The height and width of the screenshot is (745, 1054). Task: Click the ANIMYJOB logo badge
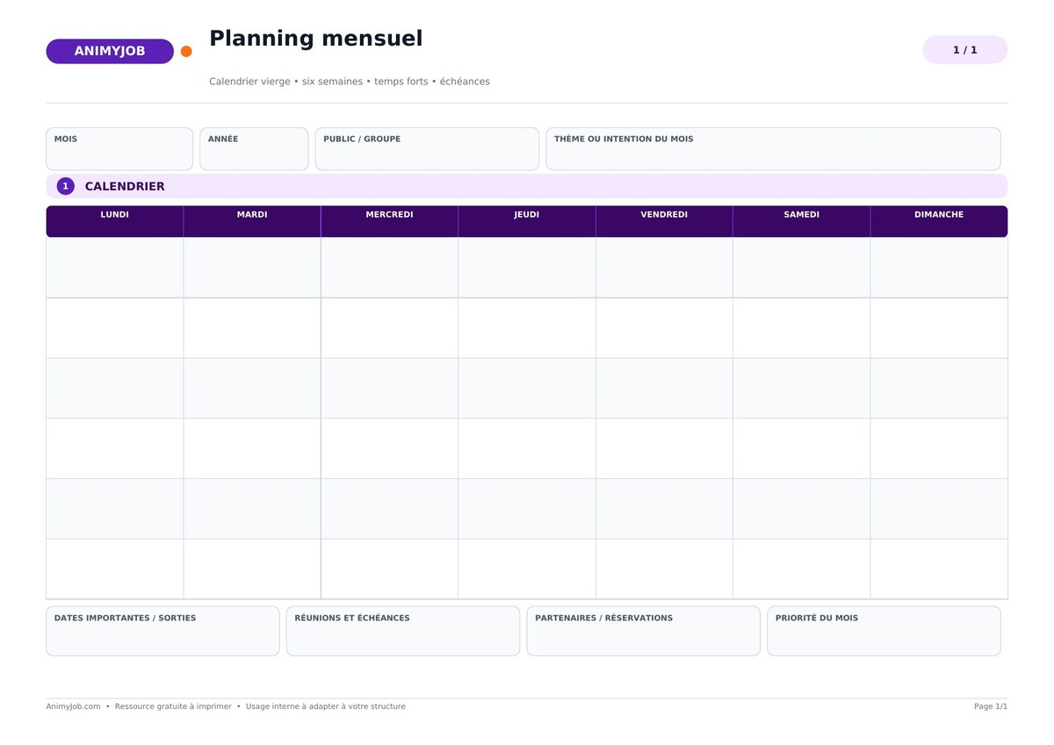click(110, 51)
